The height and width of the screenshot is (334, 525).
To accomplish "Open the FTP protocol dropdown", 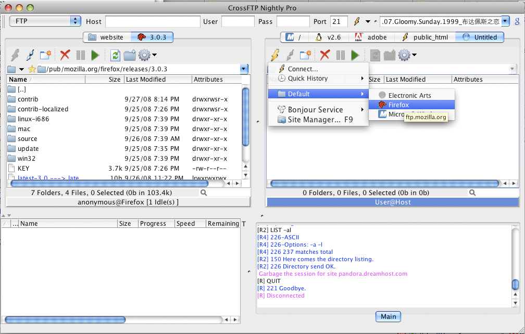I will click(x=45, y=21).
